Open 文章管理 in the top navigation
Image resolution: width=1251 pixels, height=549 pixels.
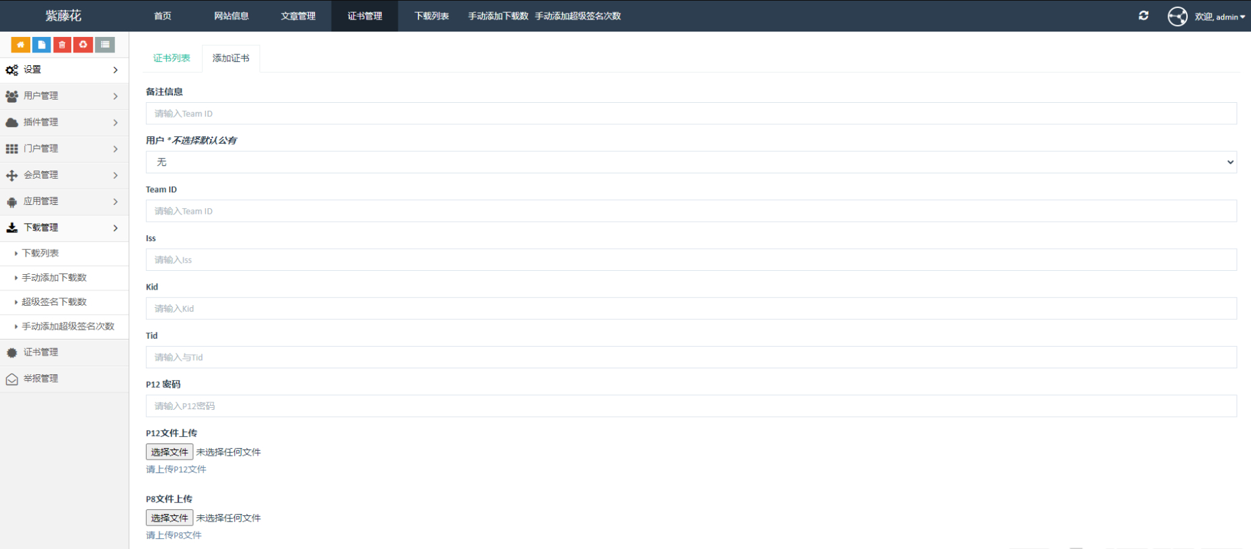[297, 16]
